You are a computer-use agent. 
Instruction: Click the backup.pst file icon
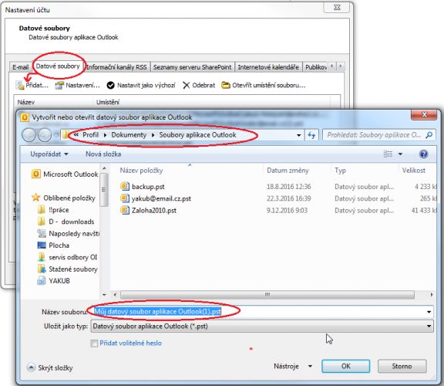click(125, 186)
